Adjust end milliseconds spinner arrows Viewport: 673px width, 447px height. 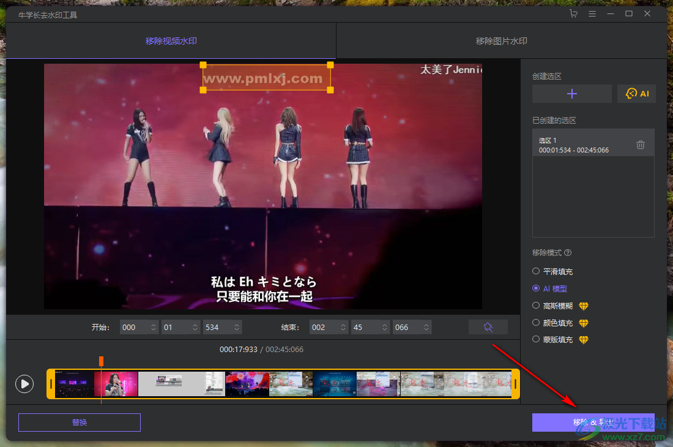click(426, 327)
